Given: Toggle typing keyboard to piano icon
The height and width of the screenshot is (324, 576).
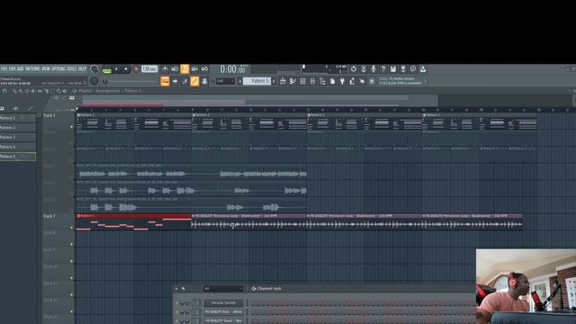Looking at the screenshot, I should (165, 81).
